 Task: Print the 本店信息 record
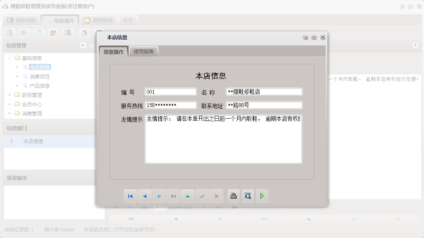(x=233, y=196)
